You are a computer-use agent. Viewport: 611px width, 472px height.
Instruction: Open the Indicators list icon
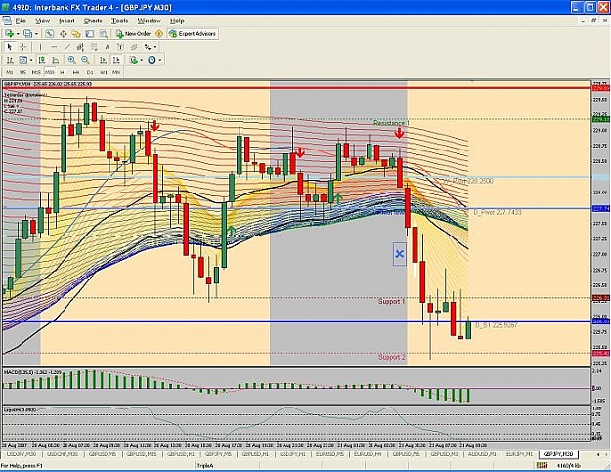[x=134, y=60]
